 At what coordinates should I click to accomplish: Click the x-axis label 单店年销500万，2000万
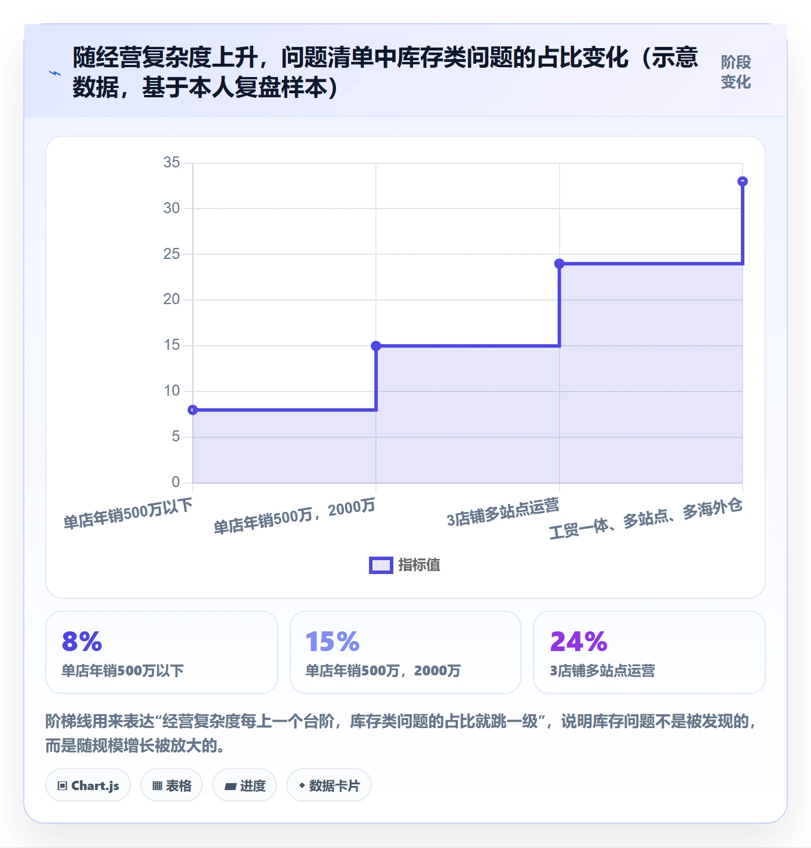pos(295,516)
